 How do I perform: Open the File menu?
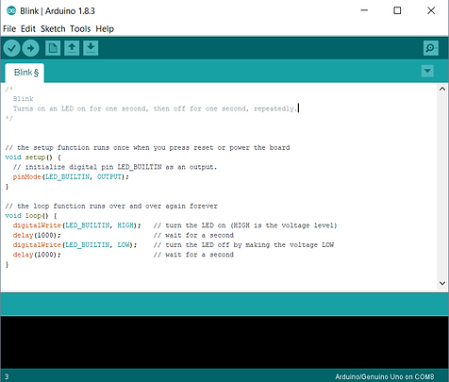click(x=9, y=29)
